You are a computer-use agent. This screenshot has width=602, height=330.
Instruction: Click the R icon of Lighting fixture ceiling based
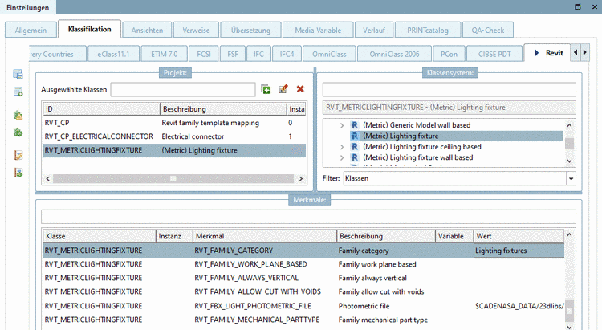tap(355, 147)
